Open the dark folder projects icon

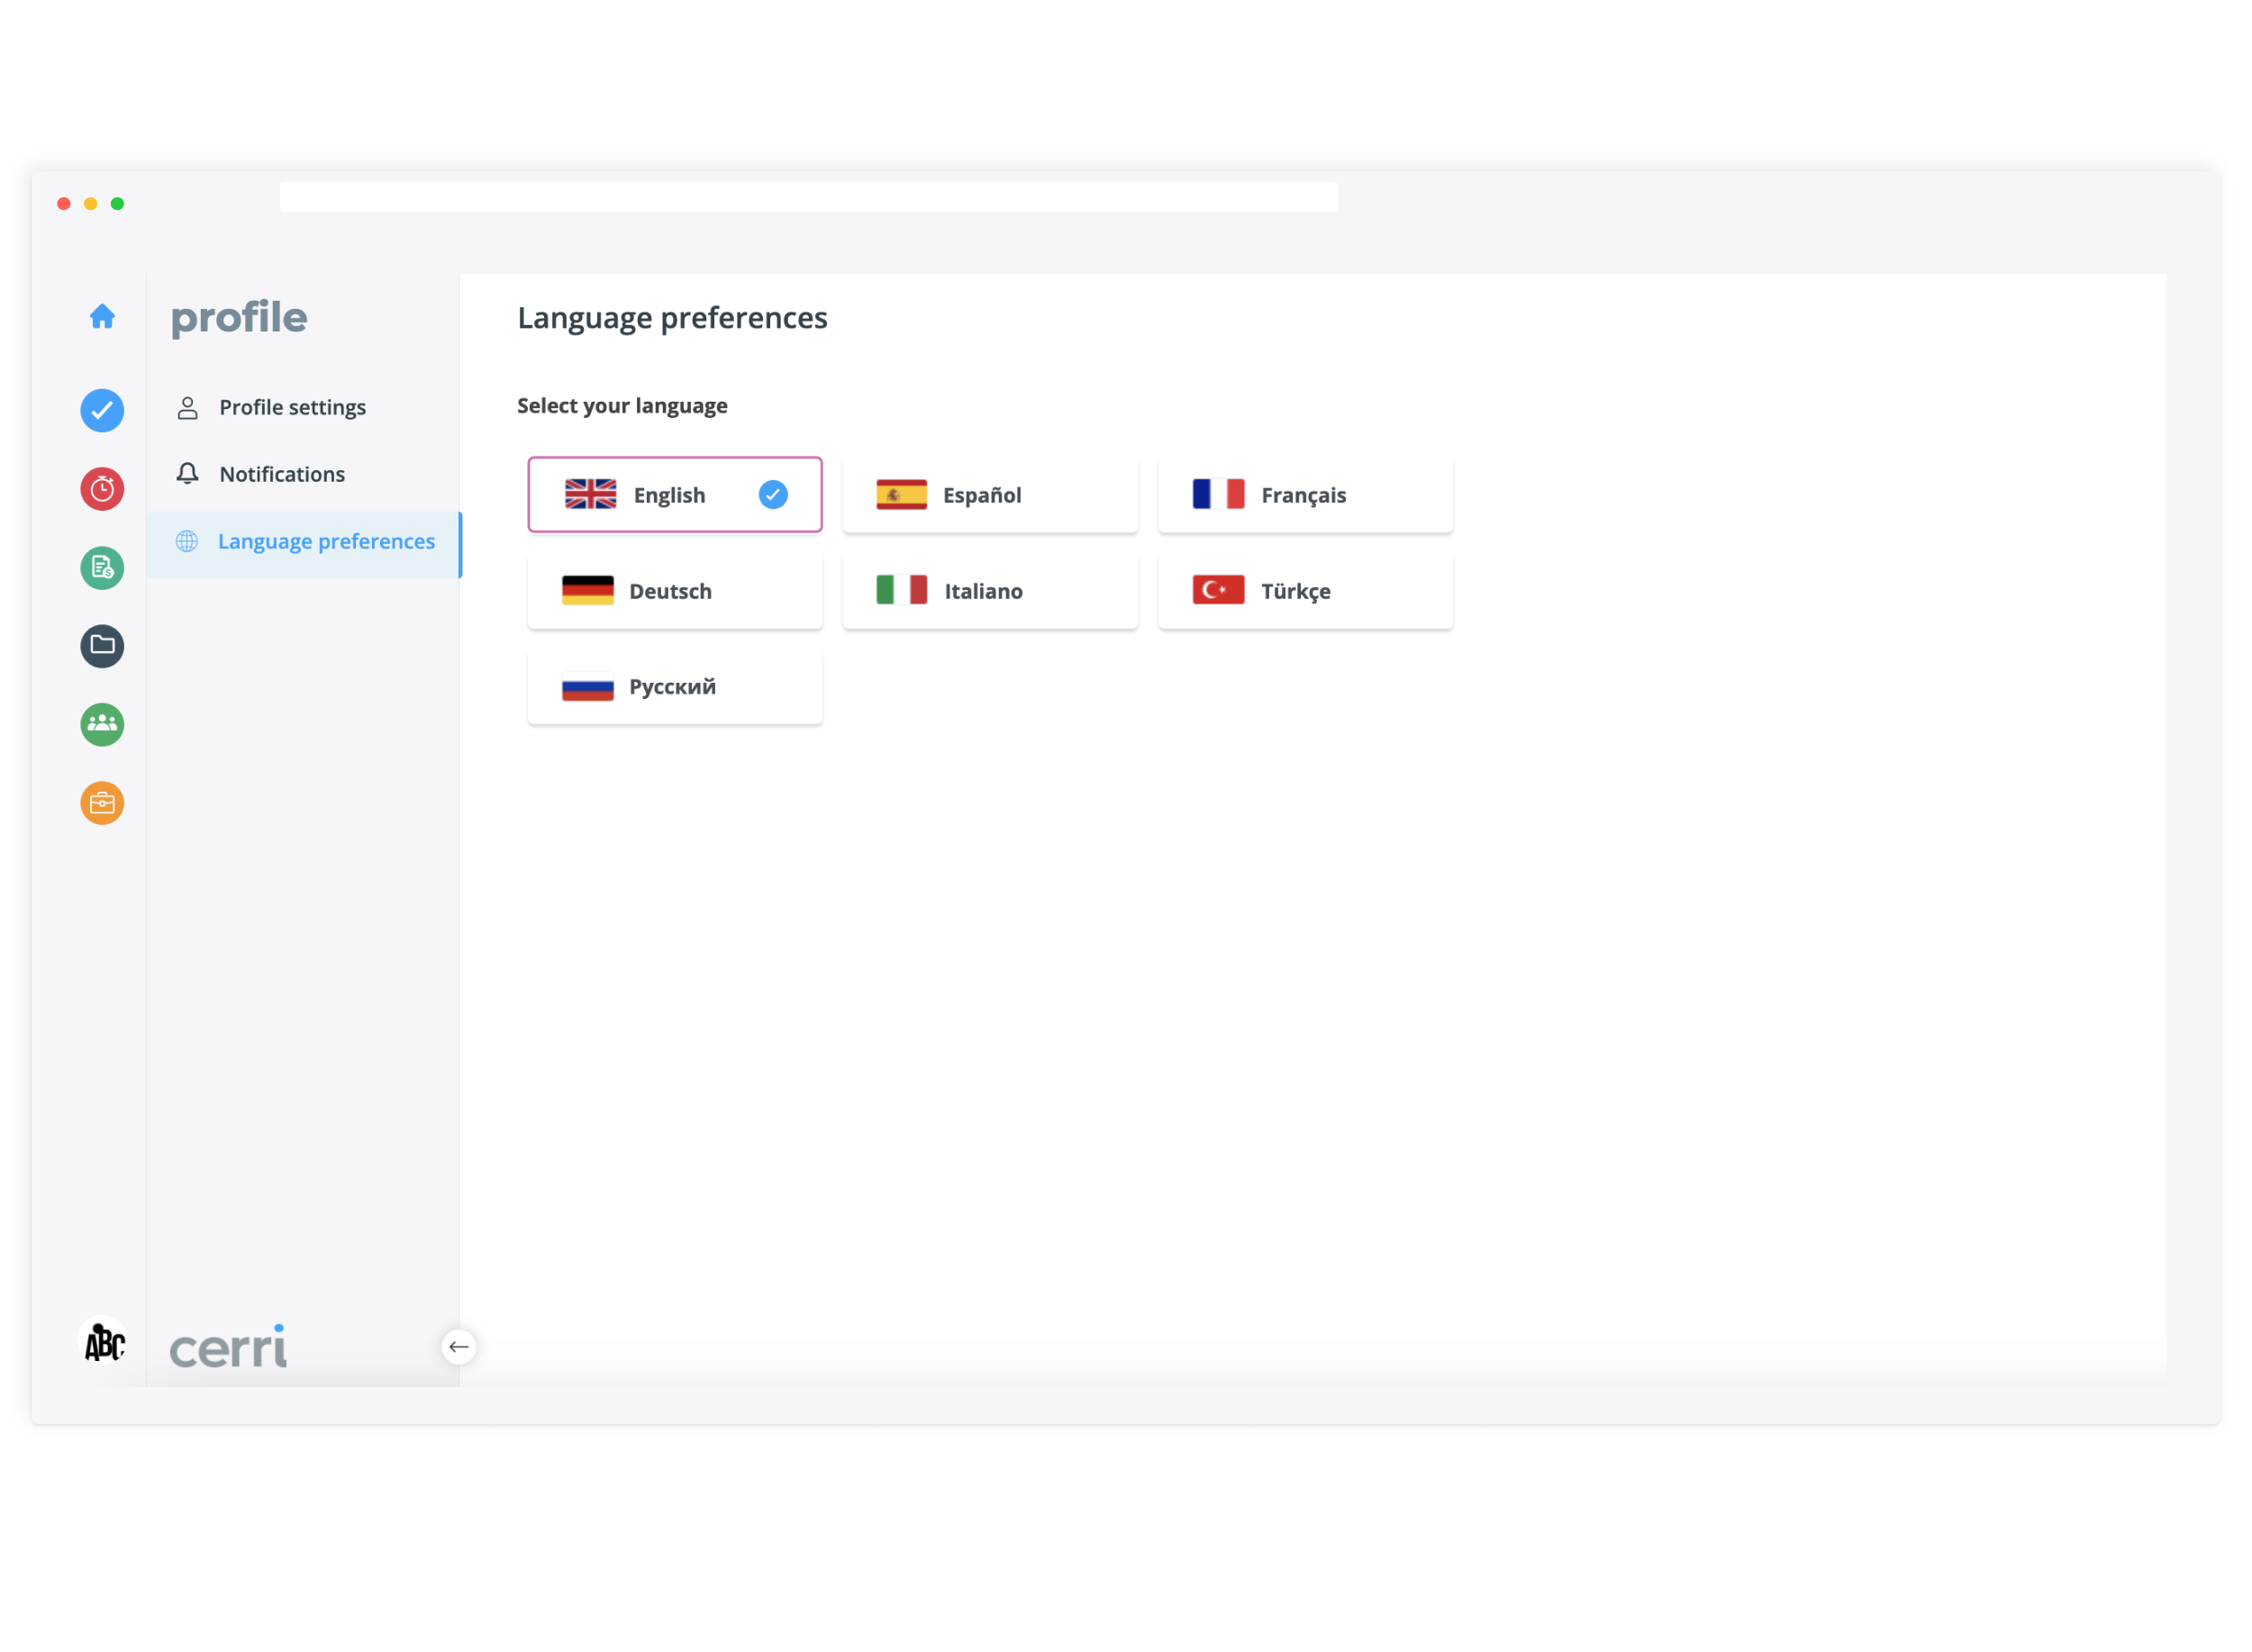[102, 646]
